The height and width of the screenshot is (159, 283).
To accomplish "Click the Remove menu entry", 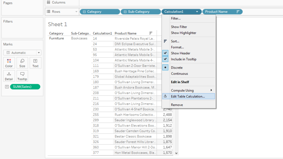I will pos(177,105).
